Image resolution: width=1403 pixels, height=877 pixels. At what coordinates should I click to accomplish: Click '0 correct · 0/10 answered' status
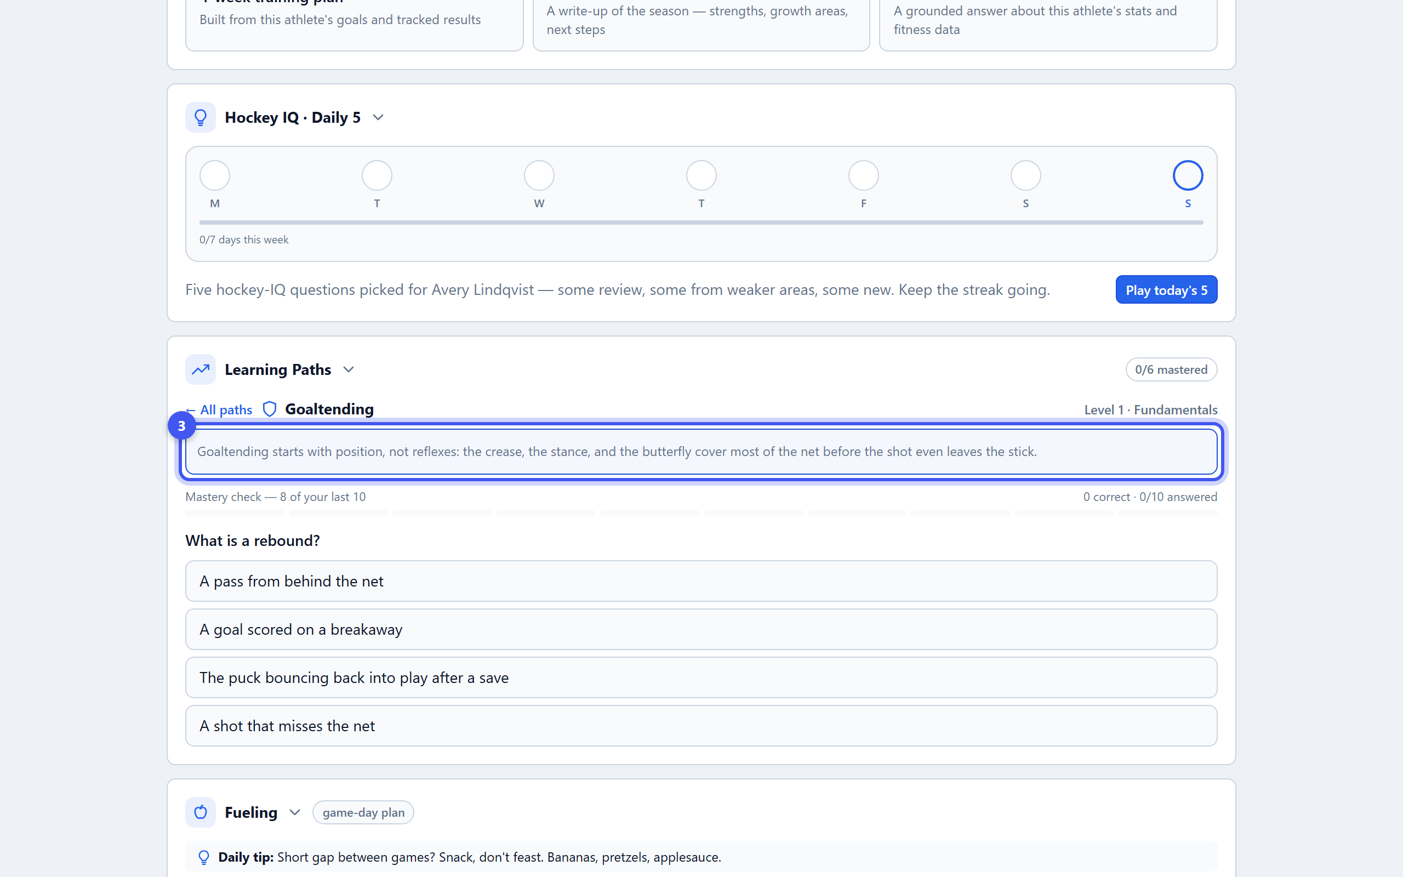[x=1150, y=497]
